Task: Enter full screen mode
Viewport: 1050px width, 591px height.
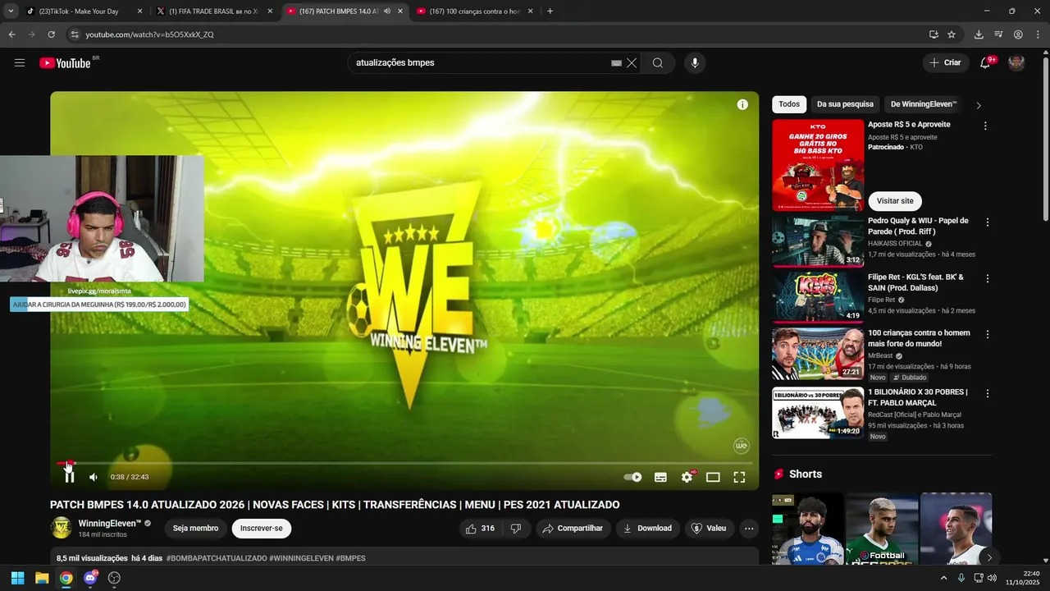Action: click(x=739, y=477)
